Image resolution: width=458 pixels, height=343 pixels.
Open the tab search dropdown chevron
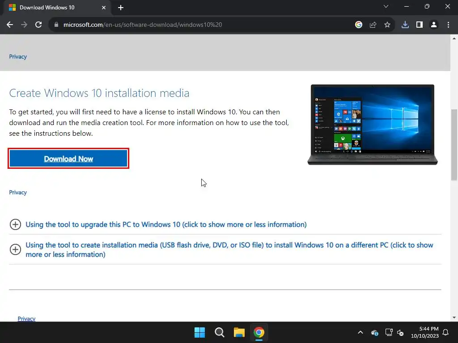(386, 6)
